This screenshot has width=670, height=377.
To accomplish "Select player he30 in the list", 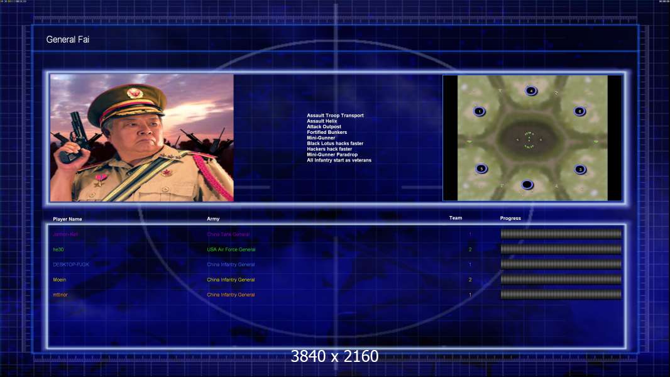I will pyautogui.click(x=58, y=249).
